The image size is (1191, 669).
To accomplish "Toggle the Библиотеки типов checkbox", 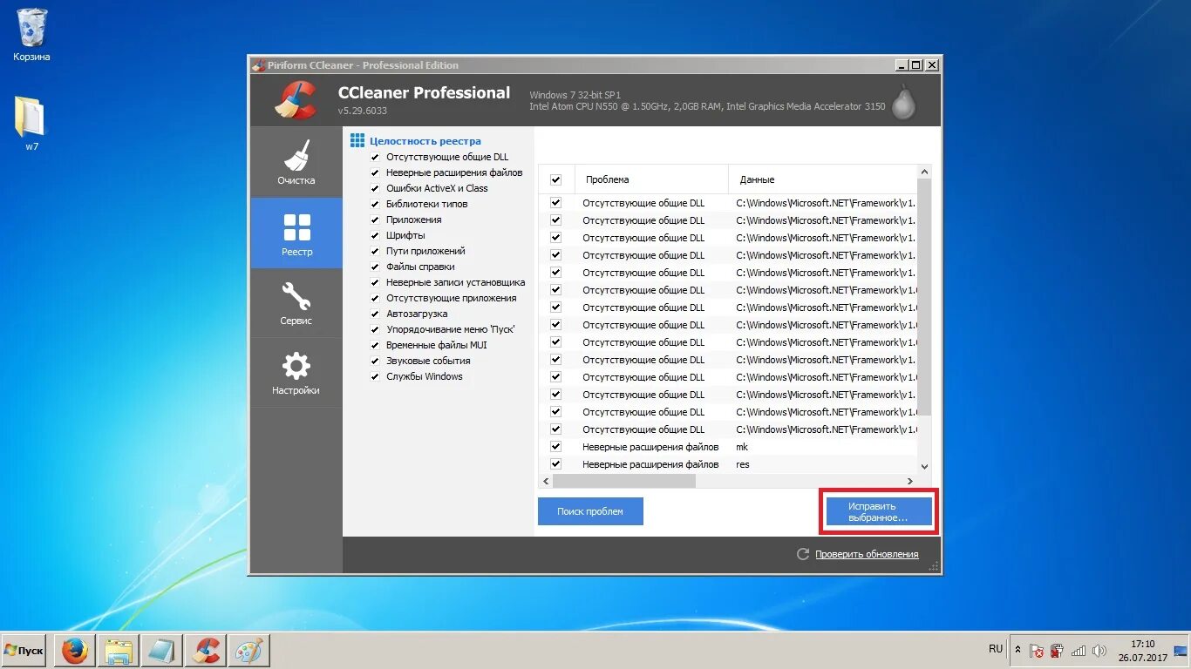I will (375, 204).
